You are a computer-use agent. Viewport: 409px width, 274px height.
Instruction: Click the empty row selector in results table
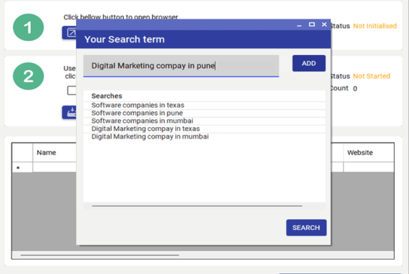(22, 167)
